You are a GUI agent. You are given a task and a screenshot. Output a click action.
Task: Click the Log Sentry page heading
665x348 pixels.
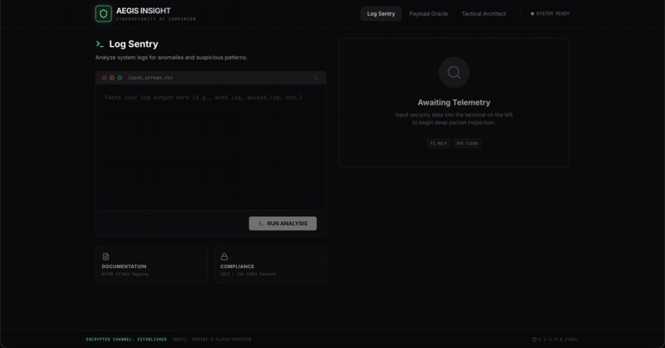[x=134, y=44]
